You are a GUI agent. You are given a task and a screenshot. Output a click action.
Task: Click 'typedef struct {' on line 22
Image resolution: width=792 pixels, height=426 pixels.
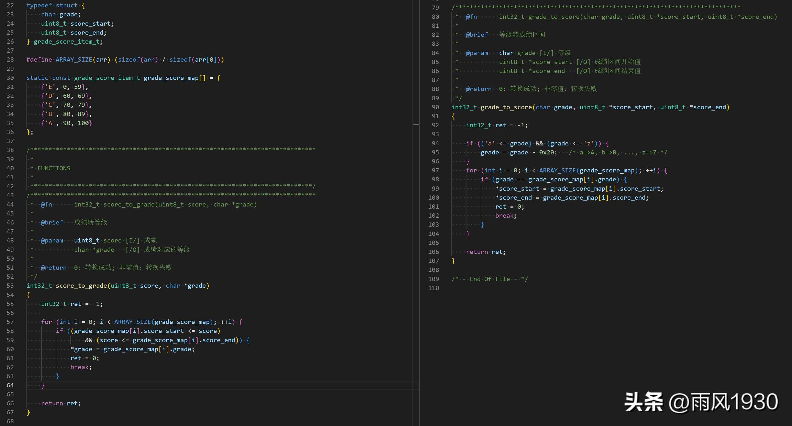(x=56, y=5)
